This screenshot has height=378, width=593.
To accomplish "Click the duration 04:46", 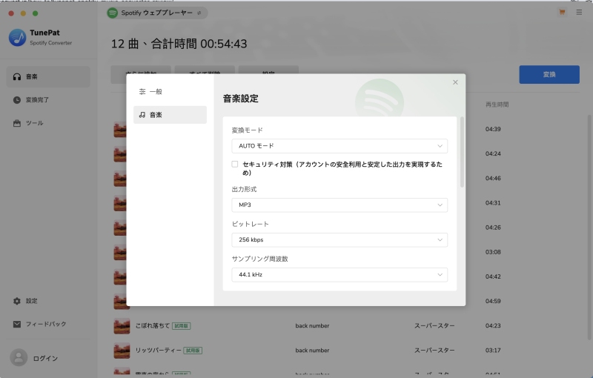I will click(493, 178).
